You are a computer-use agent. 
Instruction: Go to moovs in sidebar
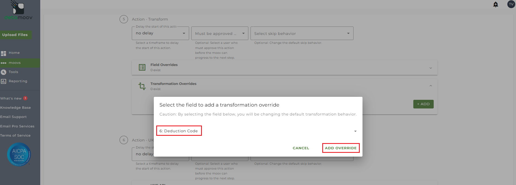click(15, 63)
